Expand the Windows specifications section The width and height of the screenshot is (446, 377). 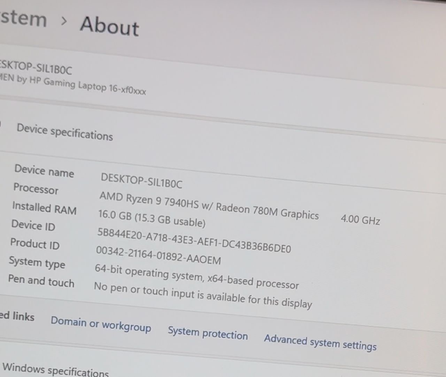[x=55, y=370]
